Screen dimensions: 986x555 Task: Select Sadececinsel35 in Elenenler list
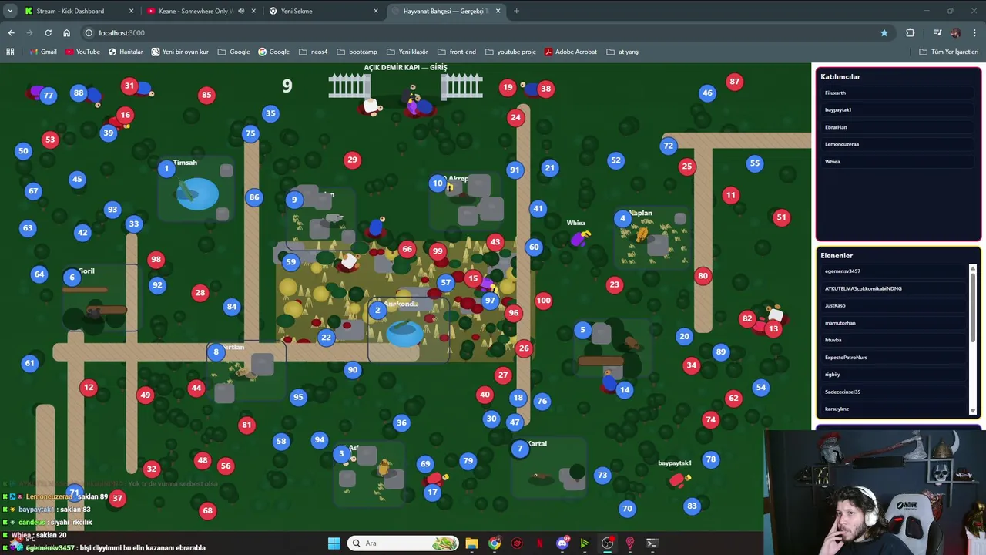[894, 392]
